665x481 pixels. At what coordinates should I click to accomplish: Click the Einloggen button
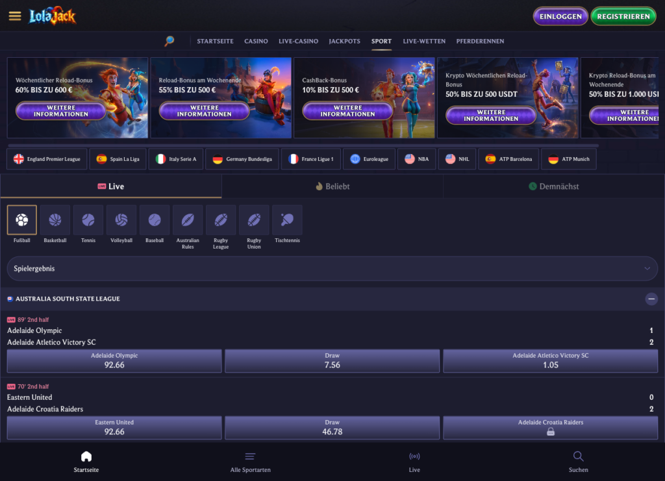(560, 16)
